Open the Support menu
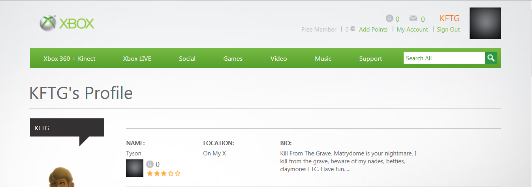Viewport: 532px width, 187px height. pos(370,58)
